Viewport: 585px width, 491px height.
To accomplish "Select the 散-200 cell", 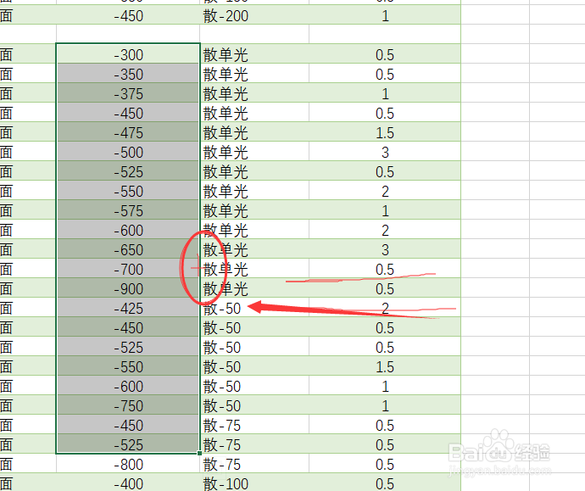I will [254, 15].
